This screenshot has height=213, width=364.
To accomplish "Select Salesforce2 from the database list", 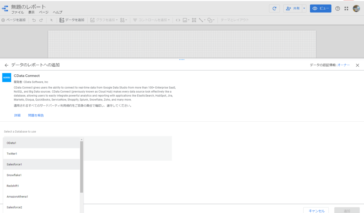I will (x=42, y=207).
